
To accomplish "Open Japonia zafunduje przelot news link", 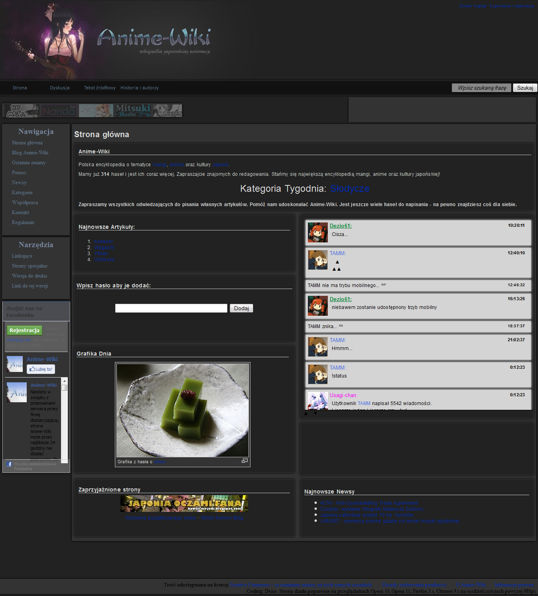I will (367, 515).
